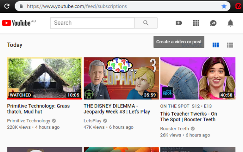Visit the Rooster Teeth channel
243x152 pixels.
point(175,128)
